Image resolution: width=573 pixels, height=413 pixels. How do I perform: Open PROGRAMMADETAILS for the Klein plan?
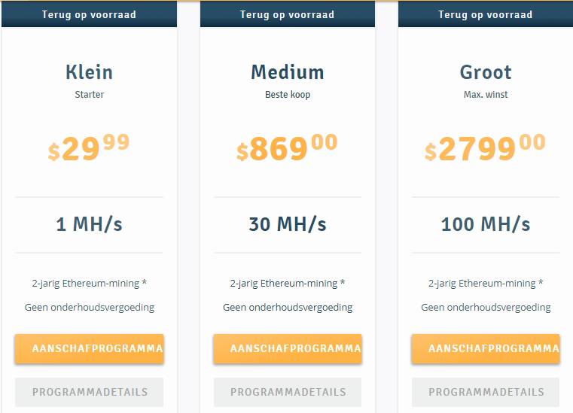[89, 392]
